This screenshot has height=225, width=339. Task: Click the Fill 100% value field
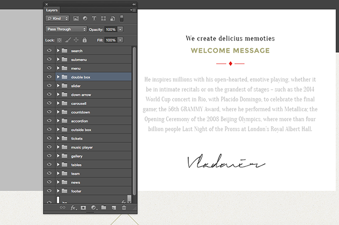click(111, 40)
